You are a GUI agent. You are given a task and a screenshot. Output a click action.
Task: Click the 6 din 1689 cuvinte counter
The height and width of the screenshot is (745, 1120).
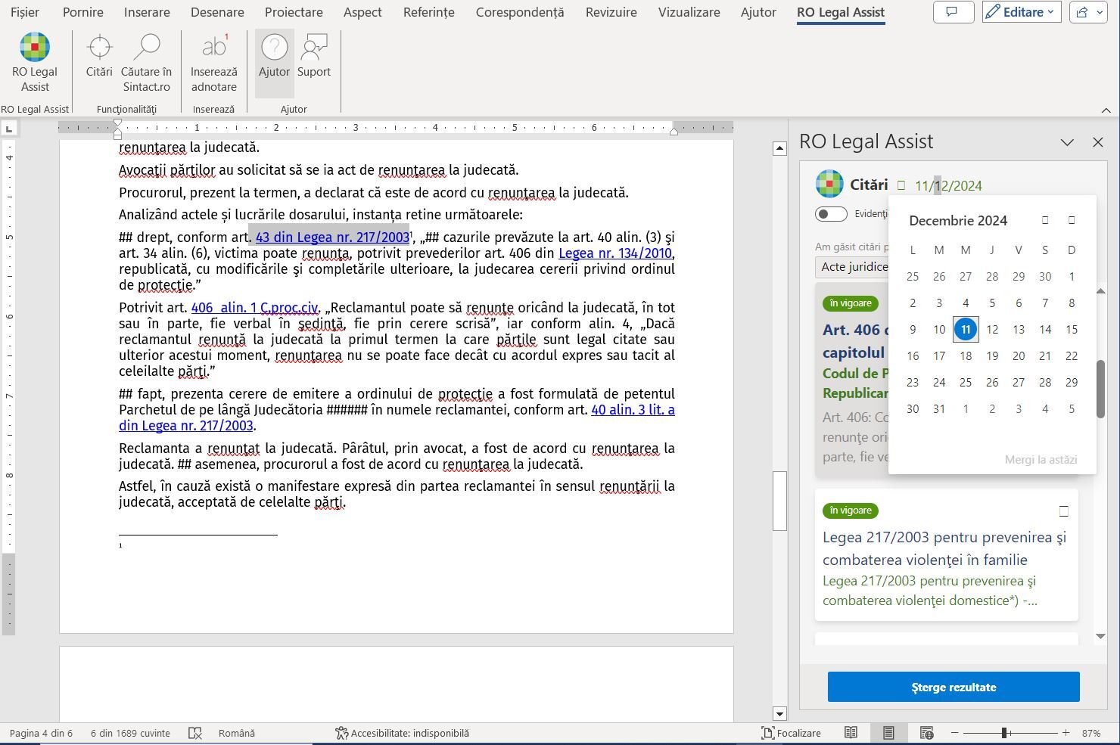pos(130,733)
